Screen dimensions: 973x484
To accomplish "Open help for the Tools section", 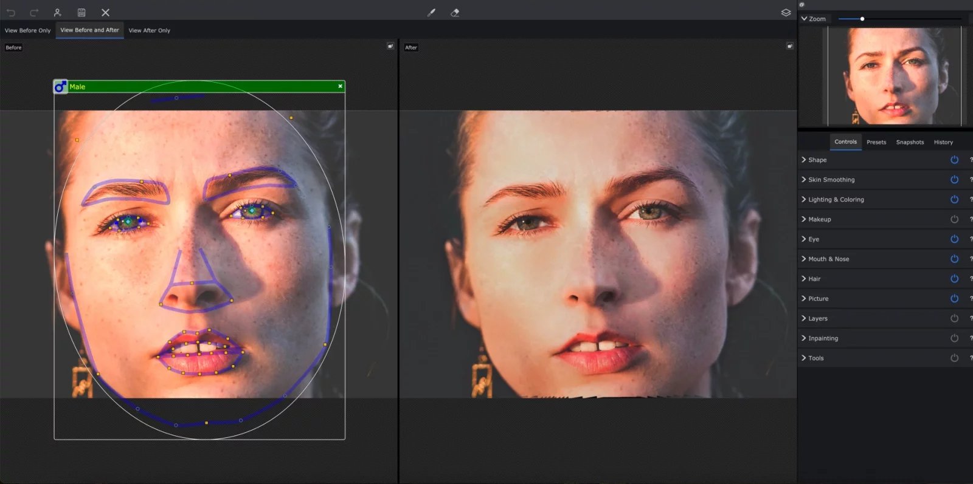I will click(971, 358).
